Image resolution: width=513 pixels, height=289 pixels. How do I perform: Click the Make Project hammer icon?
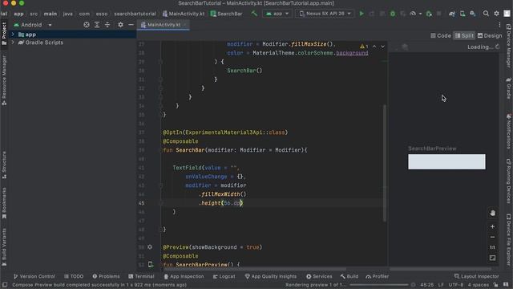pyautogui.click(x=254, y=14)
